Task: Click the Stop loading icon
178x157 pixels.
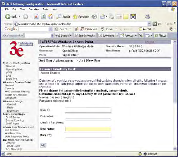Action: click(x=36, y=17)
